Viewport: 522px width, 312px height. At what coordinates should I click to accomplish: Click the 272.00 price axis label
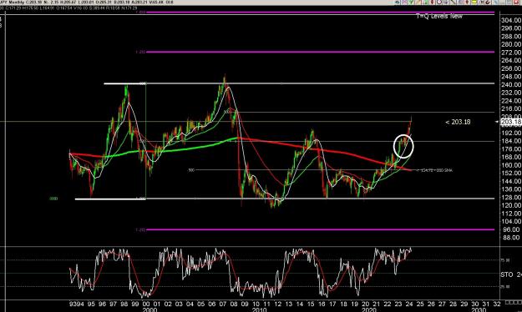(510, 53)
